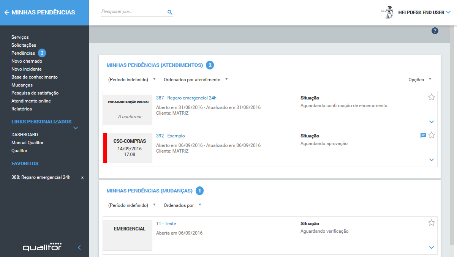Remove favorite 388 with the x
Image resolution: width=457 pixels, height=257 pixels.
82,177
